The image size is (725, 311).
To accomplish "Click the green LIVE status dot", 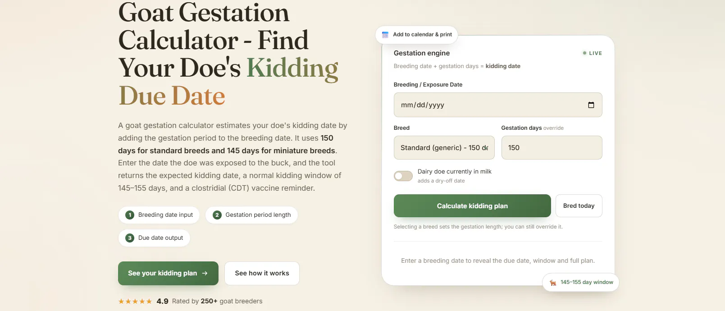I will [584, 53].
